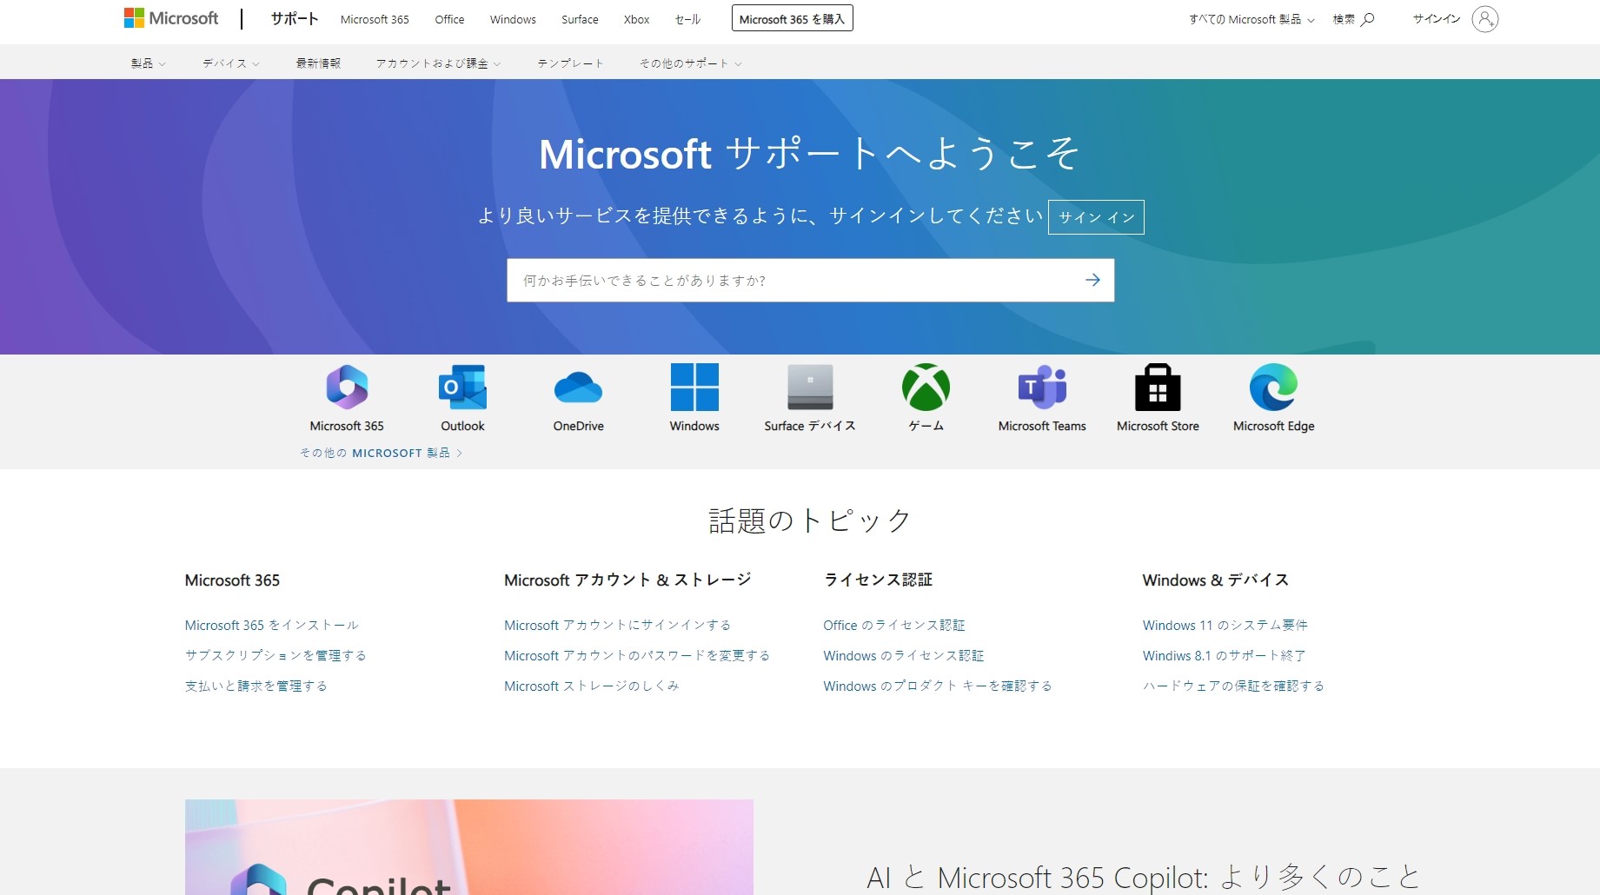Open the Windows 11 のシステム要件 link
1600x895 pixels.
pos(1225,625)
